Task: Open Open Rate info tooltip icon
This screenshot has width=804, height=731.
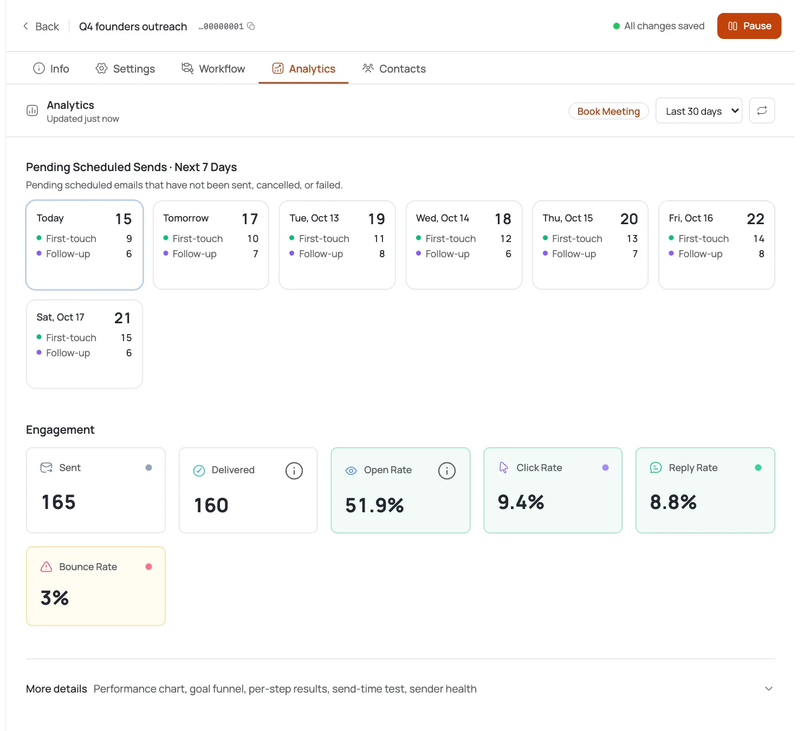Action: click(447, 471)
